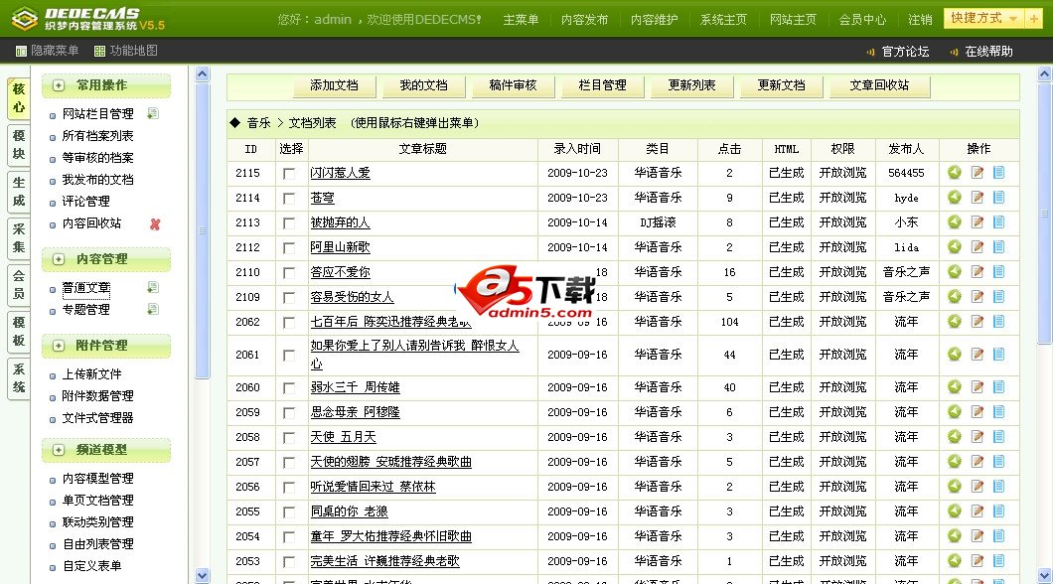1053x584 pixels.
Task: Go to 系统主页
Action: 723,20
